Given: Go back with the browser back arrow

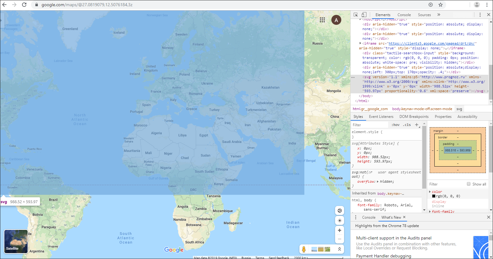Looking at the screenshot, I should click(4, 5).
